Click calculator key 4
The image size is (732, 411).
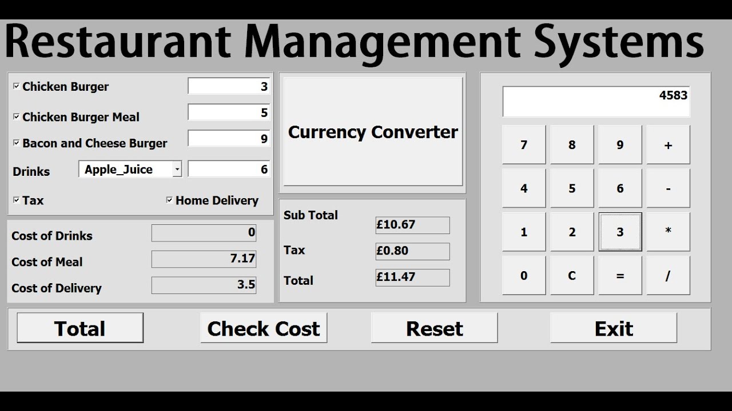pyautogui.click(x=524, y=188)
